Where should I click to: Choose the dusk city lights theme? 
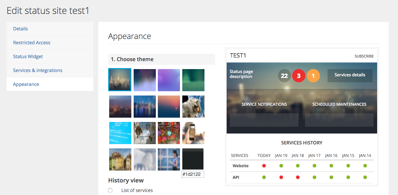pos(120,106)
